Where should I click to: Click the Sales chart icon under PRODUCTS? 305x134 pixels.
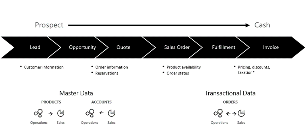61,113
